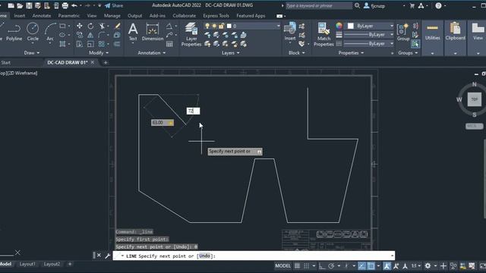Screen dimensions: 486x273
Task: Activate the Rotate tool
Action: (x=90, y=26)
